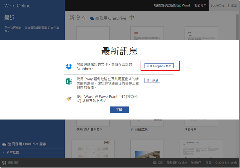Select the resume template thumbnail at bottom right
The height and width of the screenshot is (168, 240).
201,149
